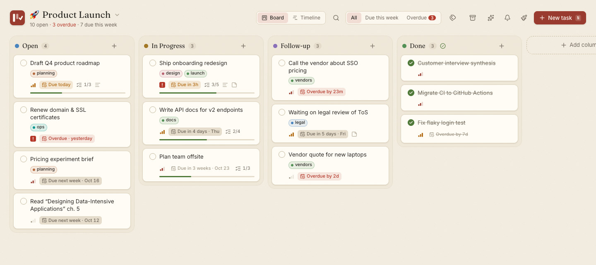596x265 pixels.
Task: Click priority bars on Fix flaky login test
Action: (x=421, y=135)
